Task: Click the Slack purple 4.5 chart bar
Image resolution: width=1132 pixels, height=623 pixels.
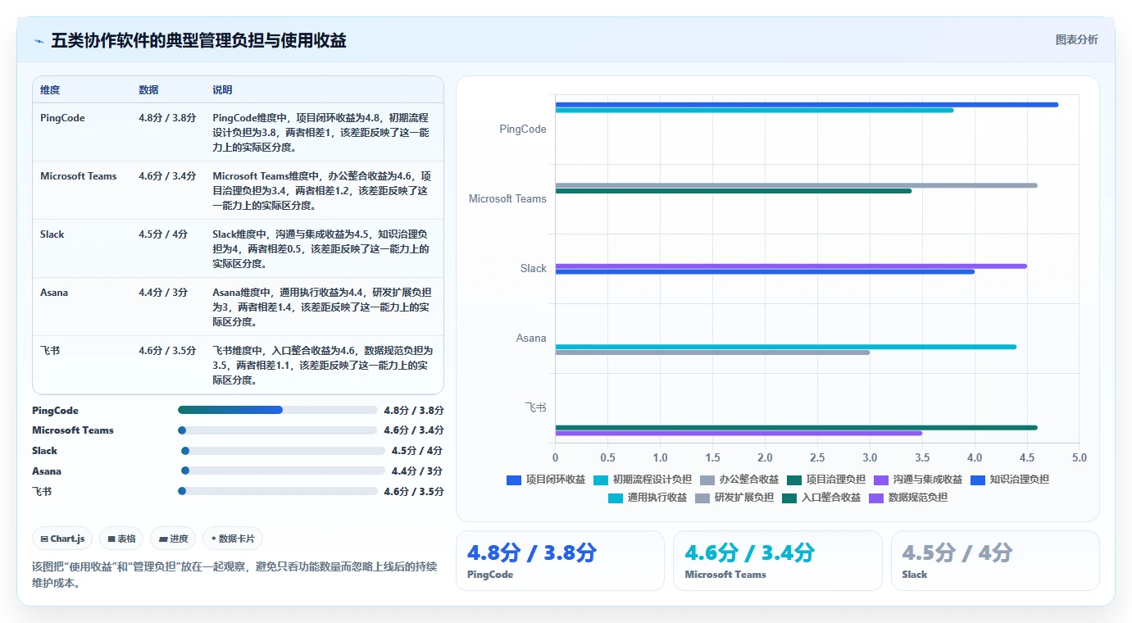Action: (x=791, y=266)
